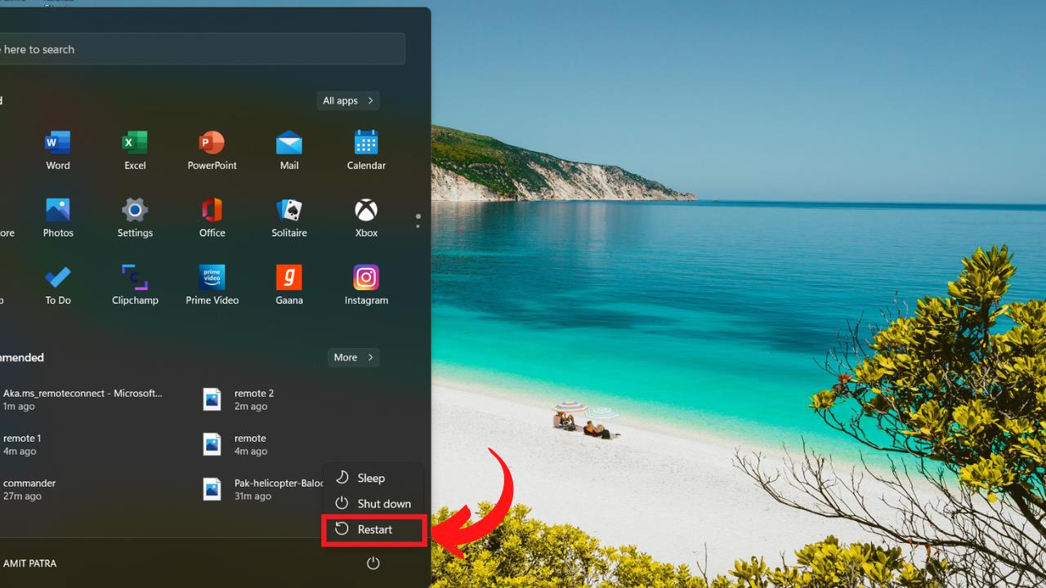
Task: Open Prime Video app
Action: coord(212,286)
